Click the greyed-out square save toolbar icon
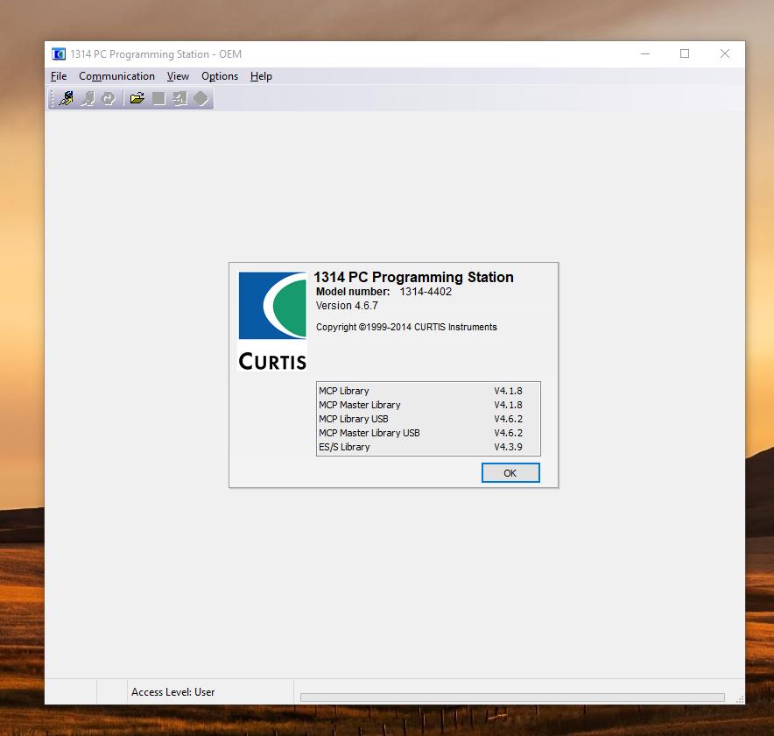 159,99
